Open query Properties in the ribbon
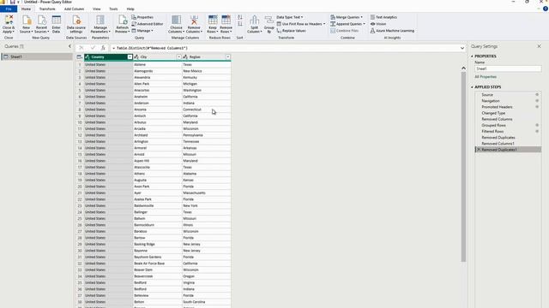The width and height of the screenshot is (549, 308). [142, 17]
